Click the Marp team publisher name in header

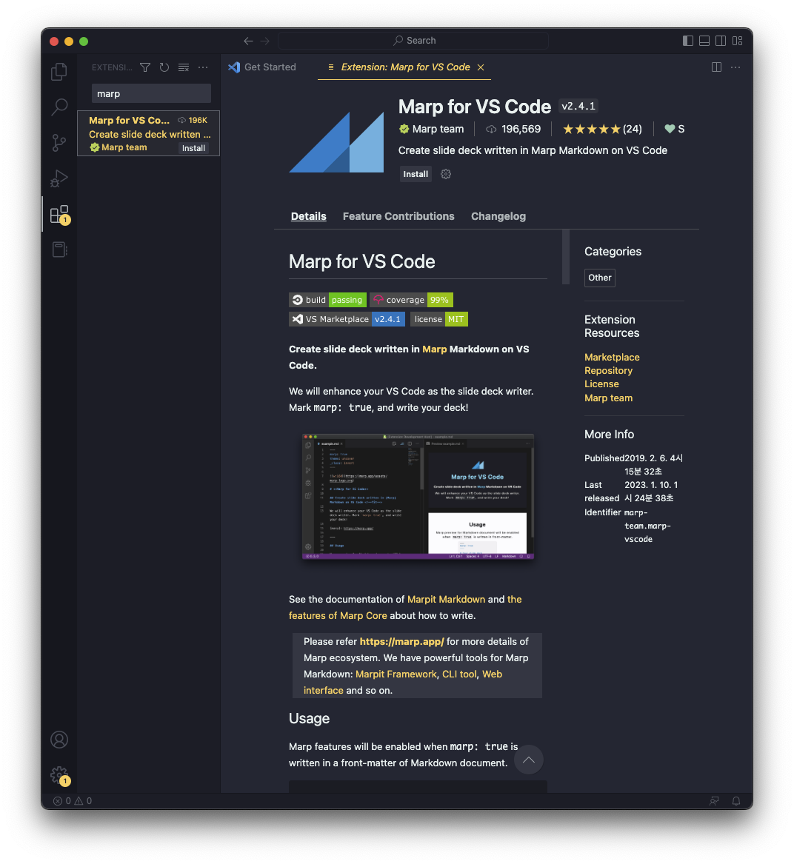click(x=438, y=129)
